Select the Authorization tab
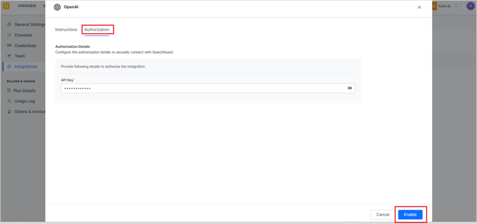 pyautogui.click(x=97, y=29)
